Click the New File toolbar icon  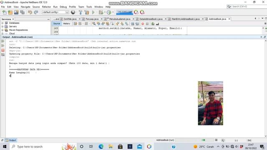[x=5, y=12]
